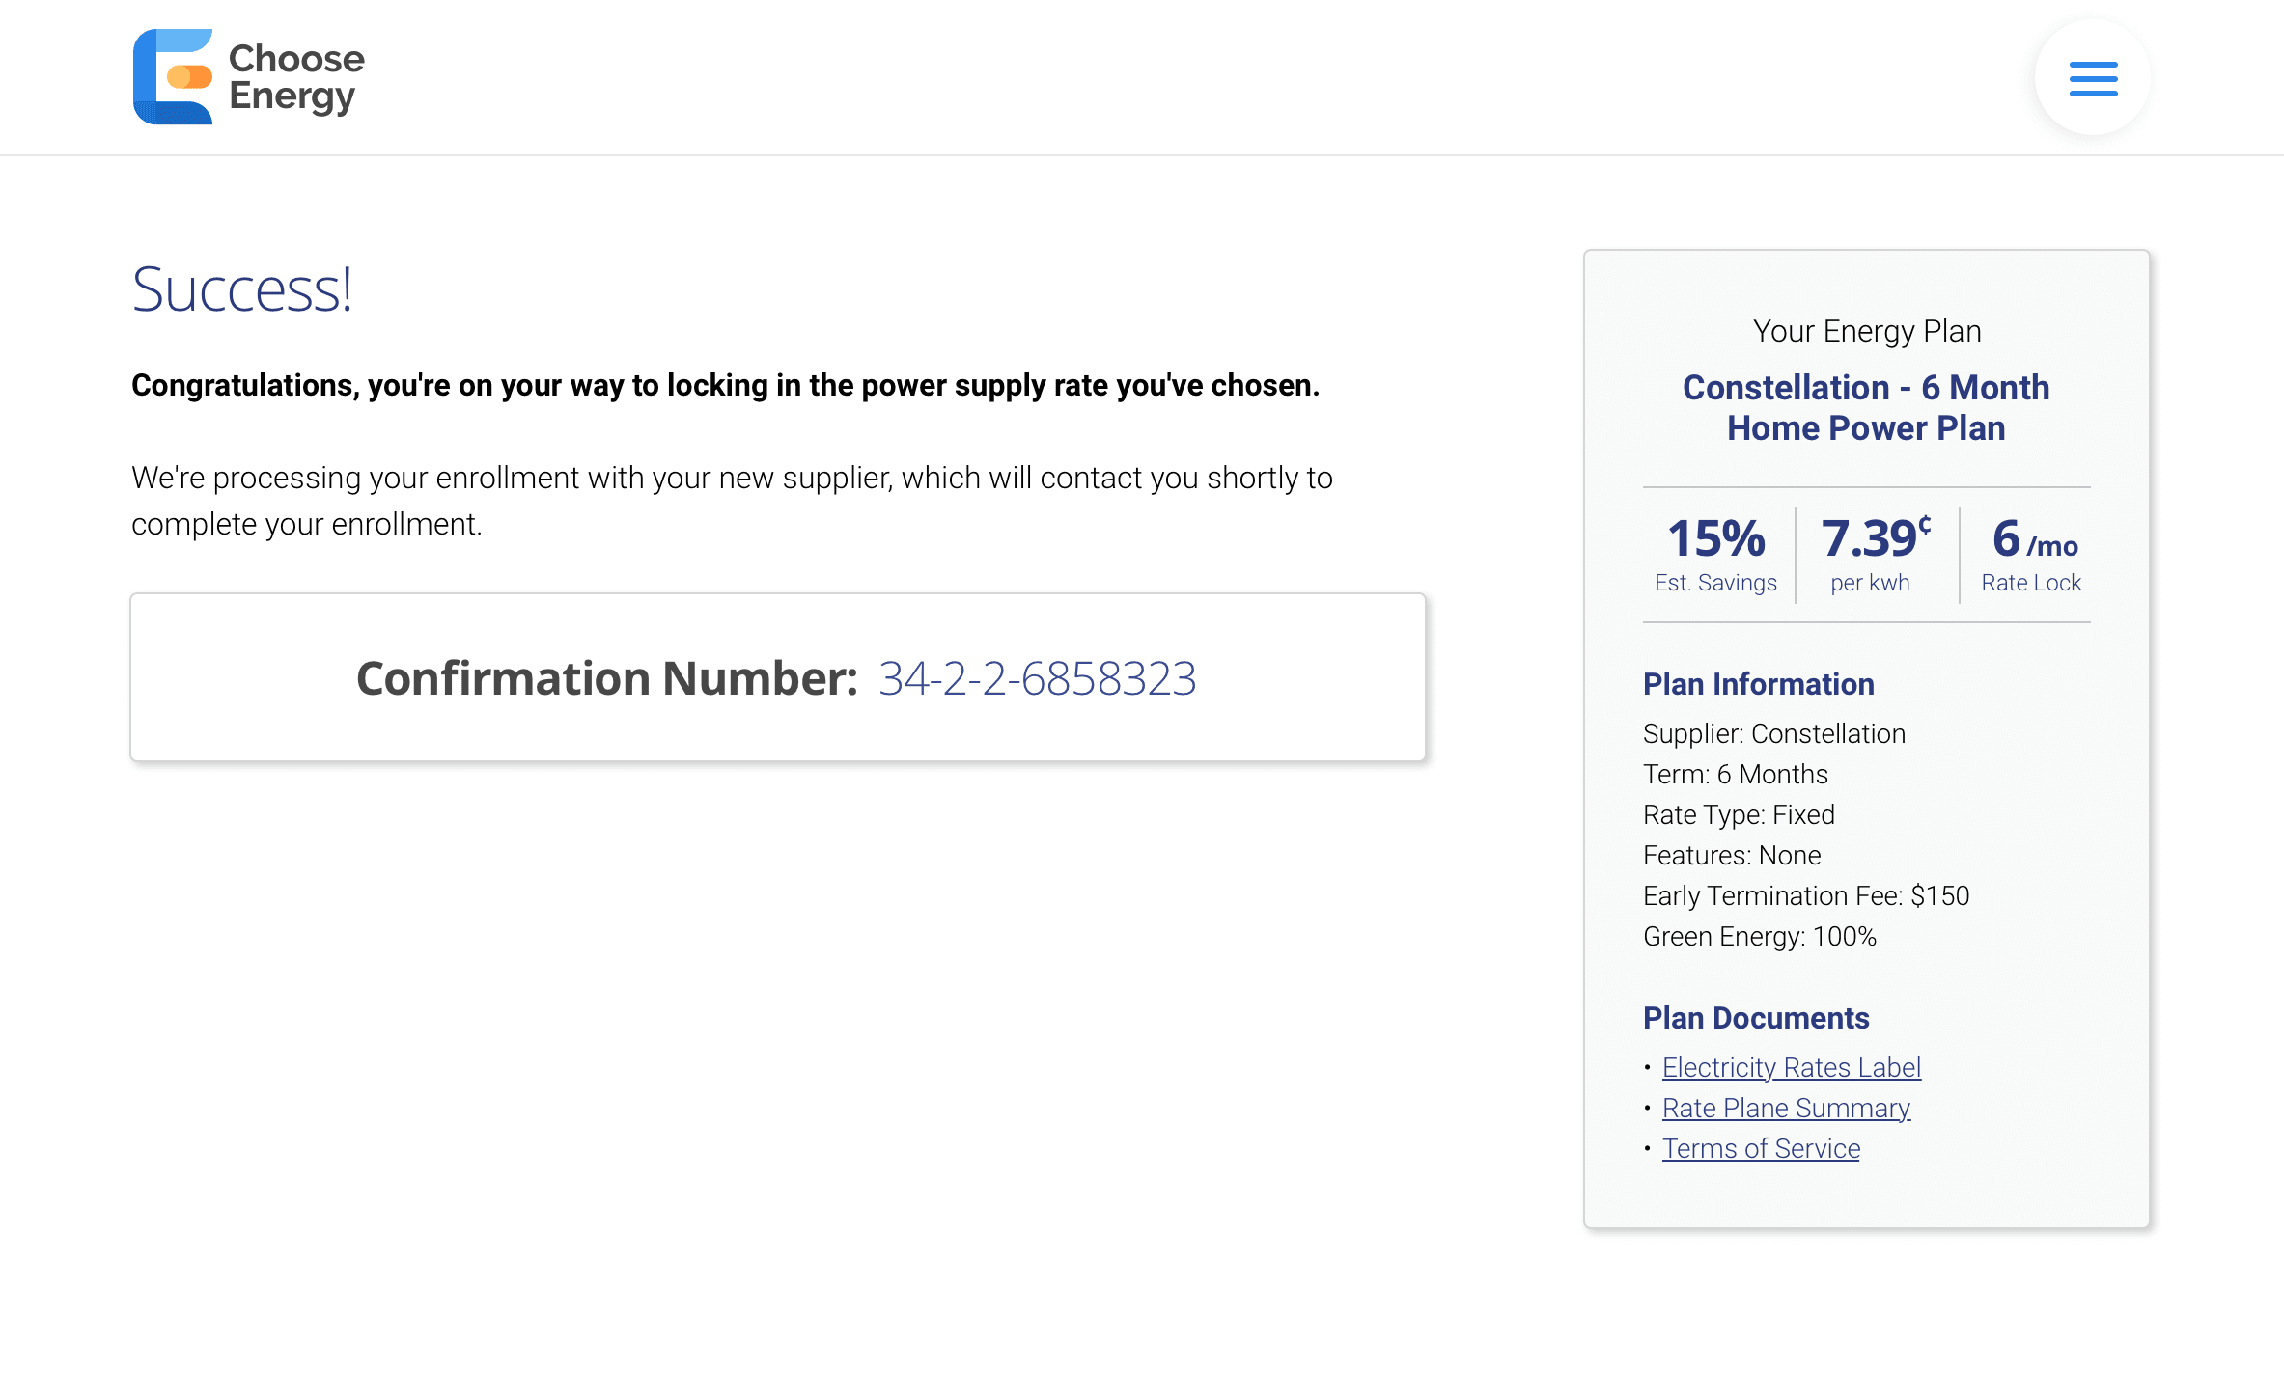Click the Supplier: Constellation line
The image size is (2284, 1399).
click(x=1774, y=733)
